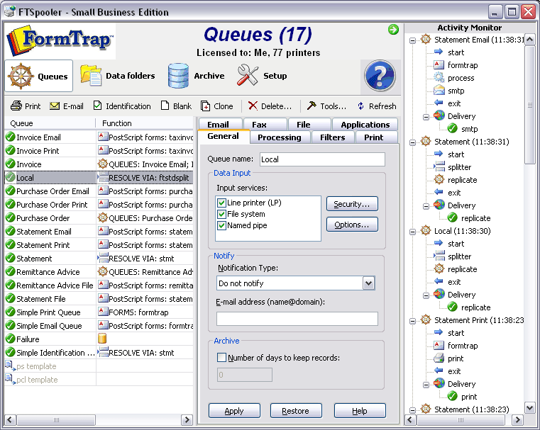The image size is (540, 430).
Task: Click the ps template document icon
Action: (9, 366)
